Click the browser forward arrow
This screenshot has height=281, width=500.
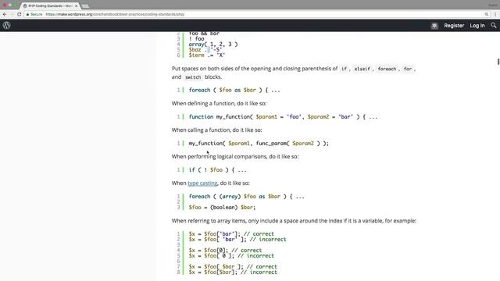click(x=12, y=14)
